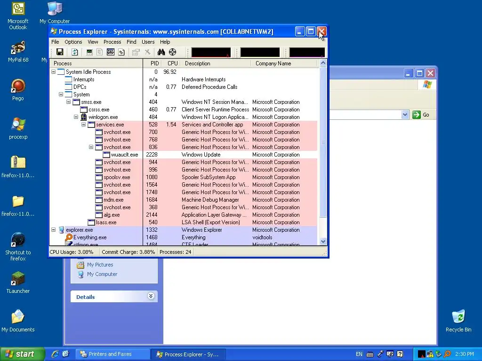Open the Find menu

[x=131, y=42]
